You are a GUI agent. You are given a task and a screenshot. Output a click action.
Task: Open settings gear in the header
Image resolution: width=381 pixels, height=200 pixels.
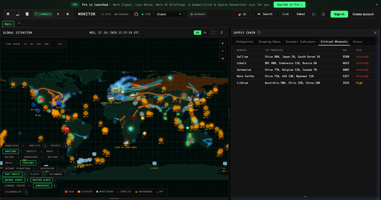(x=323, y=14)
